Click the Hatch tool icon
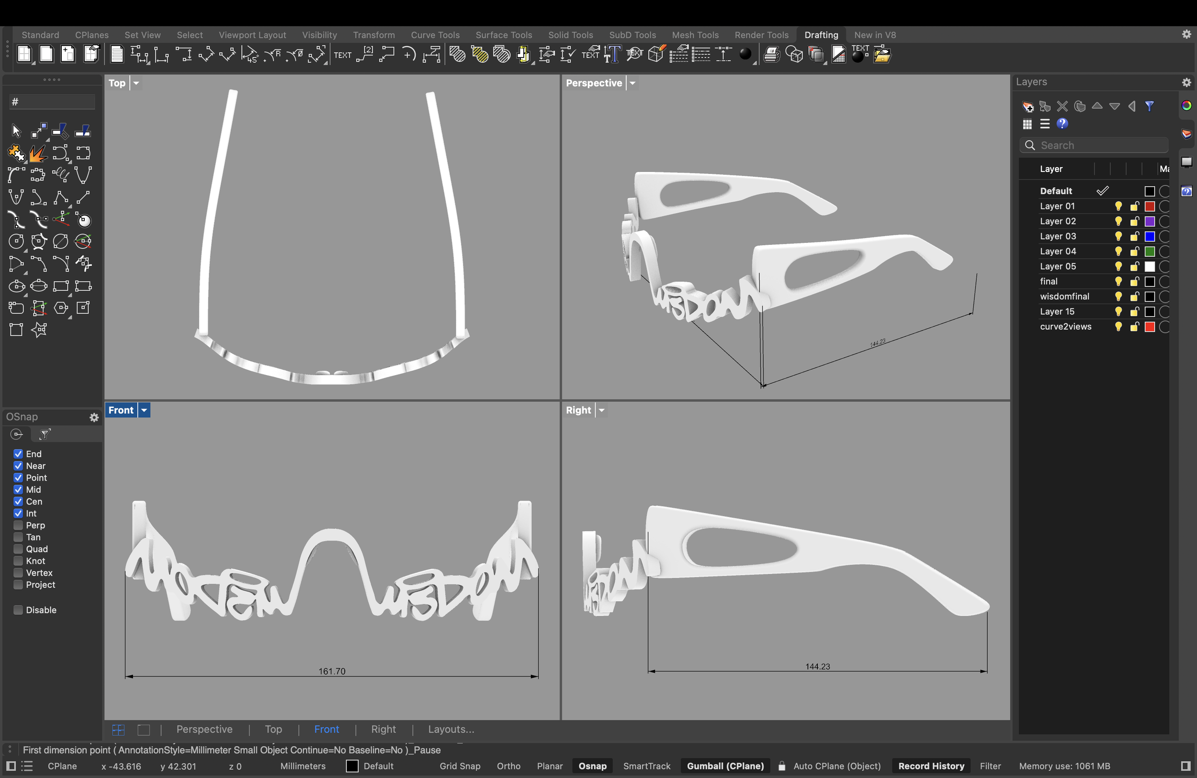Viewport: 1197px width, 778px height. click(457, 54)
